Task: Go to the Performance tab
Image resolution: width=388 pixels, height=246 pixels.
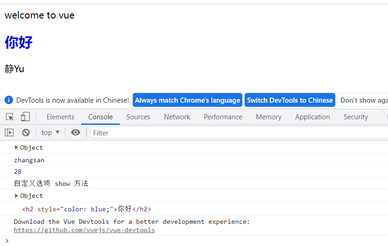Action: 223,117
